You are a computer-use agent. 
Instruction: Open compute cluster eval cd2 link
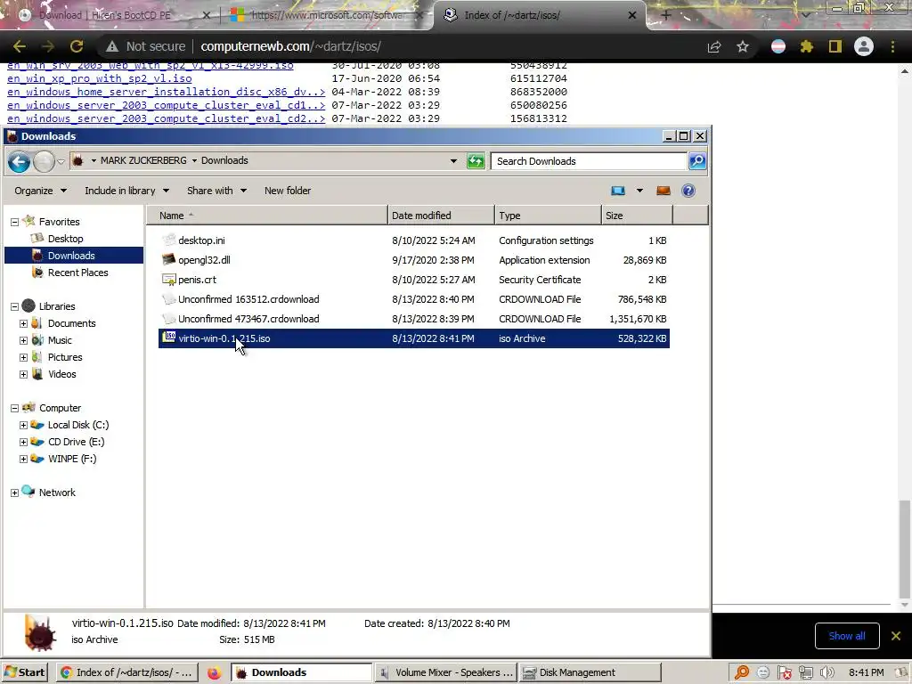[166, 118]
